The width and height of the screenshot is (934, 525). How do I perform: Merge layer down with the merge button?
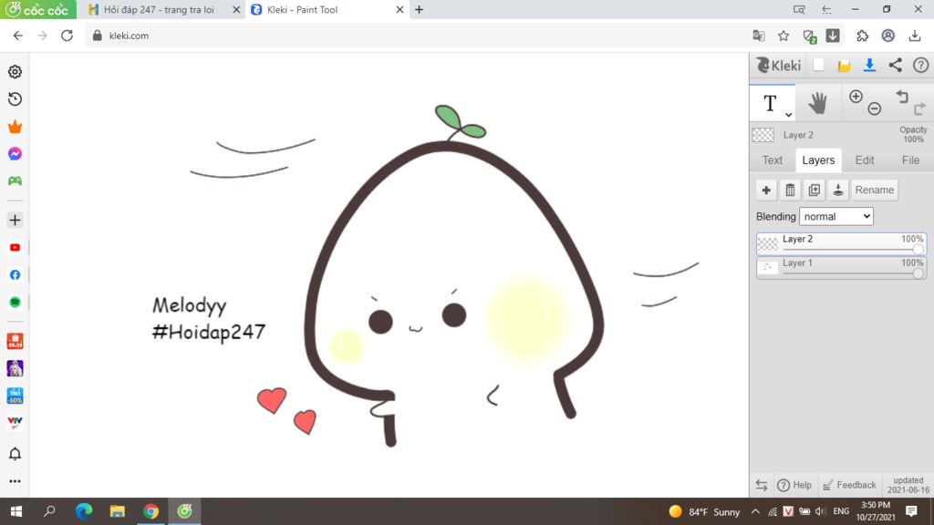837,190
